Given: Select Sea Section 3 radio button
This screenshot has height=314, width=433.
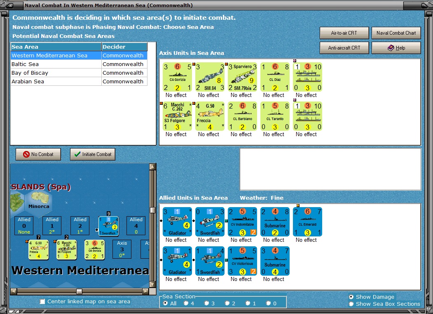Looking at the screenshot, I should click(x=206, y=303).
